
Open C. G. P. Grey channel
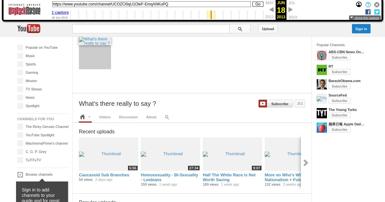(x=36, y=152)
